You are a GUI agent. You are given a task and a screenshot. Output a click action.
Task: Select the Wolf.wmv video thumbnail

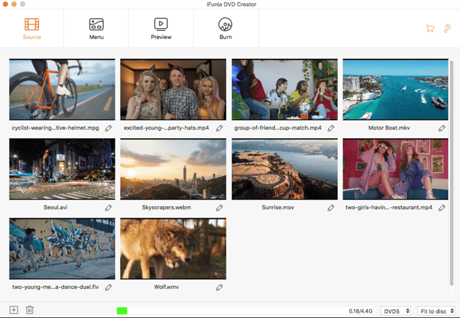click(173, 249)
